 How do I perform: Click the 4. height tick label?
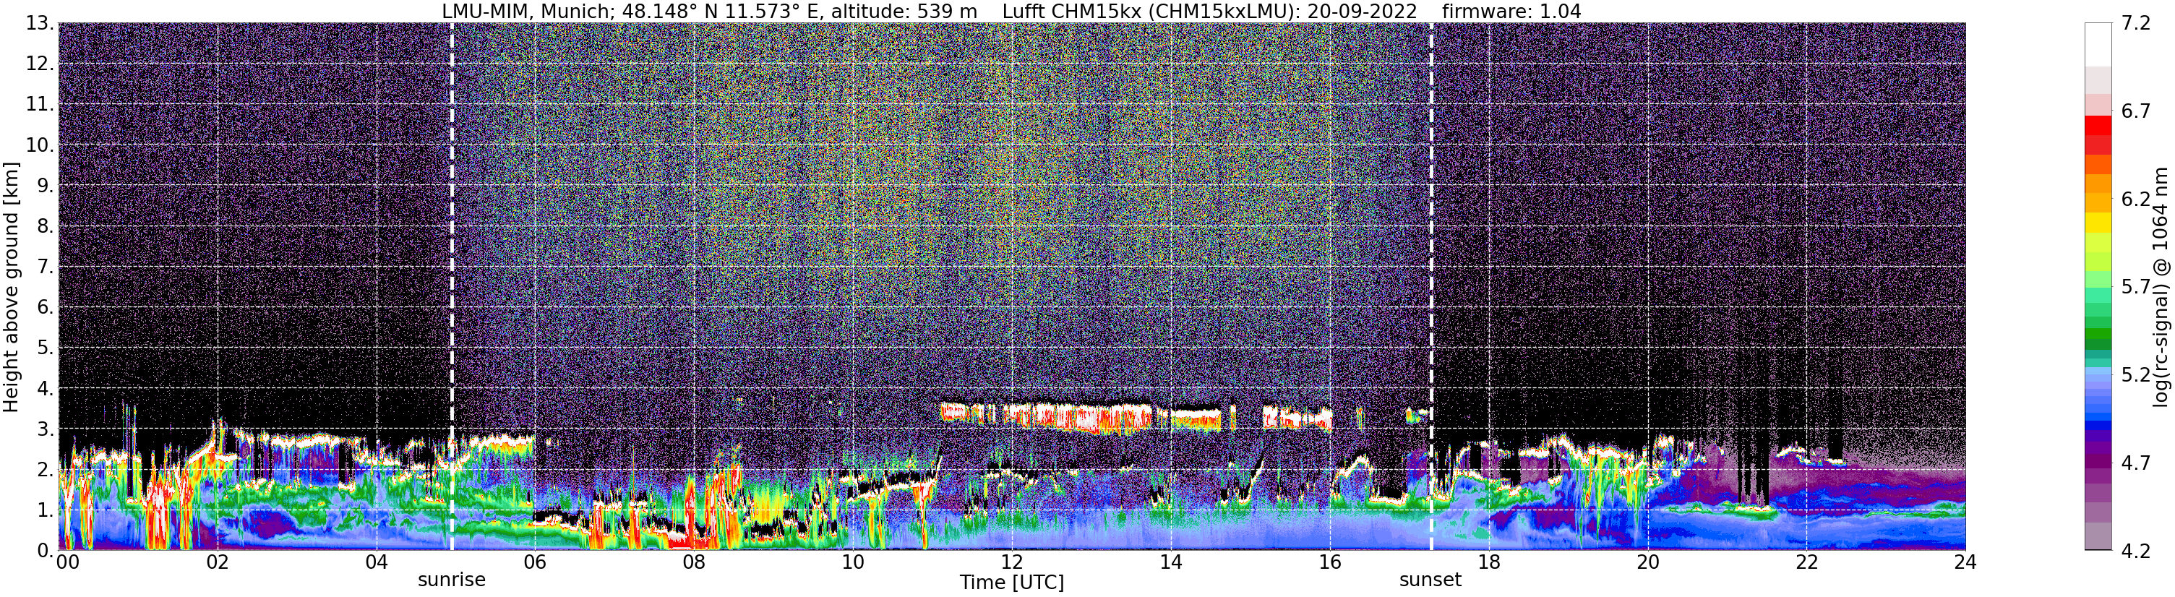(x=46, y=388)
